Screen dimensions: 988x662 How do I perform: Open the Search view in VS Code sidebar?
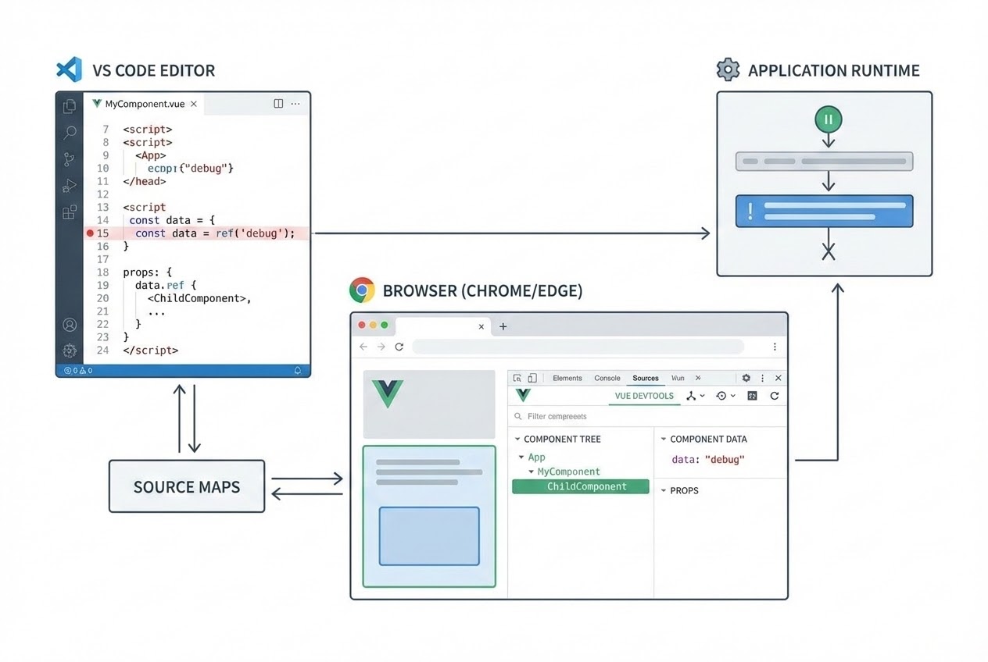(70, 133)
